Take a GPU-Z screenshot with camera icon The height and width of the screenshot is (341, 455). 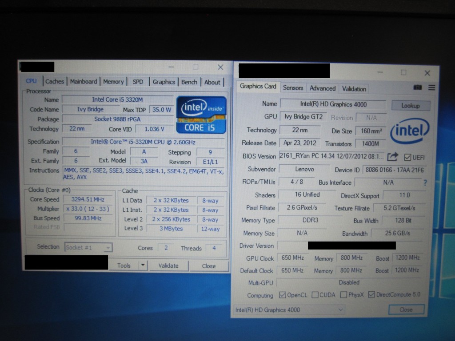point(417,87)
